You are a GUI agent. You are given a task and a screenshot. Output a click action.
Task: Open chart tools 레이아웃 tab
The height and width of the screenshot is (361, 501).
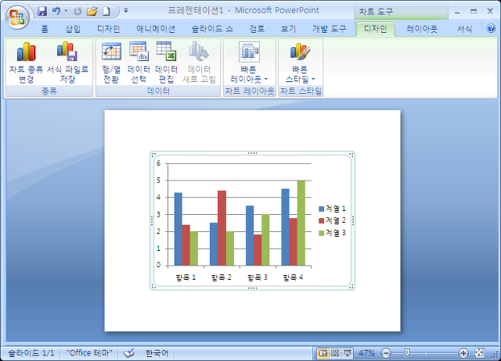click(x=422, y=29)
